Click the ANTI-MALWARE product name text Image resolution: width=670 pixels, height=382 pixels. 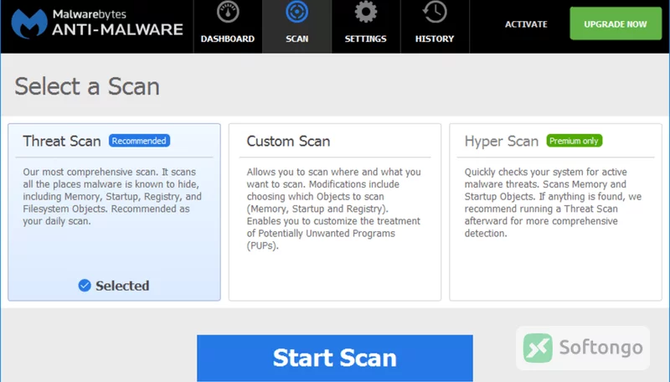117,29
